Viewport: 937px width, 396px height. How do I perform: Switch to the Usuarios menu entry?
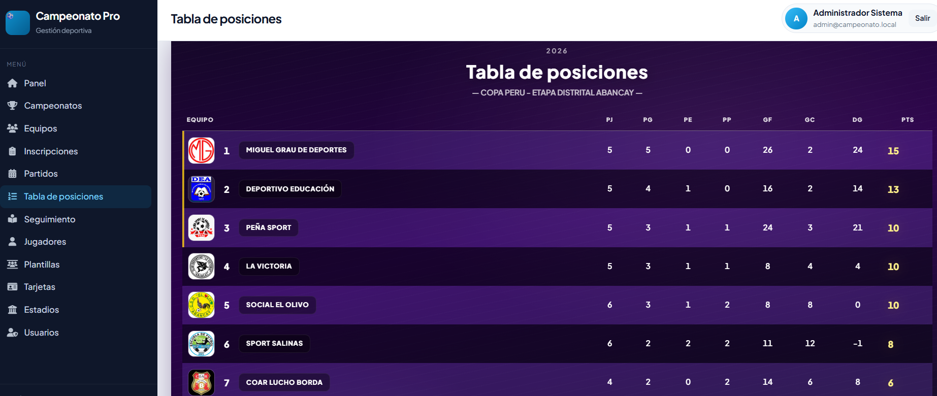click(x=41, y=332)
